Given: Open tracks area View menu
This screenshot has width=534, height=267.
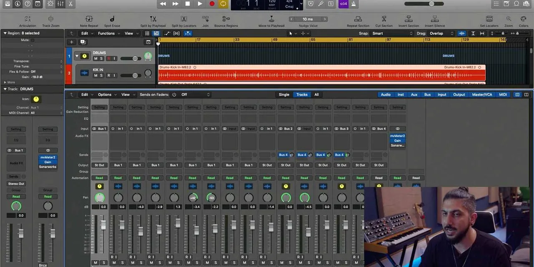Looking at the screenshot, I should pos(131,33).
